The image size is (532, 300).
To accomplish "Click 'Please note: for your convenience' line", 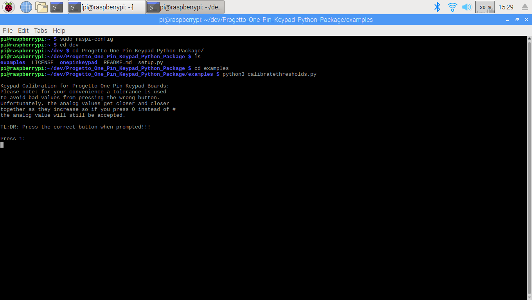I will (x=83, y=92).
